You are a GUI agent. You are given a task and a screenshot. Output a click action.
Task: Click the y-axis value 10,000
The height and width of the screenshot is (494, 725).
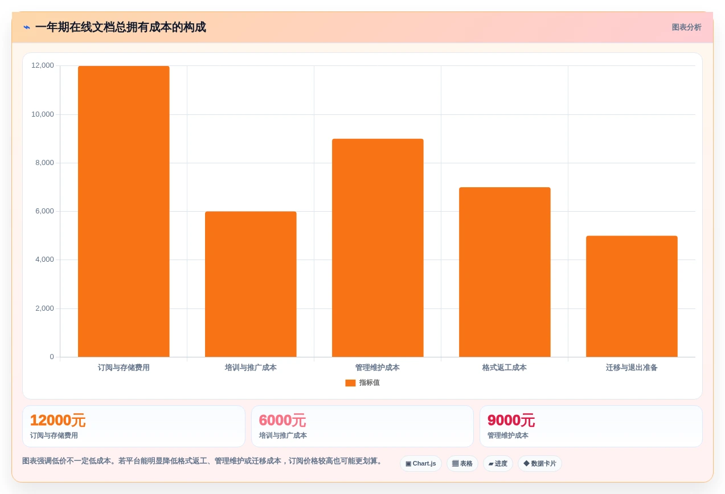point(43,114)
